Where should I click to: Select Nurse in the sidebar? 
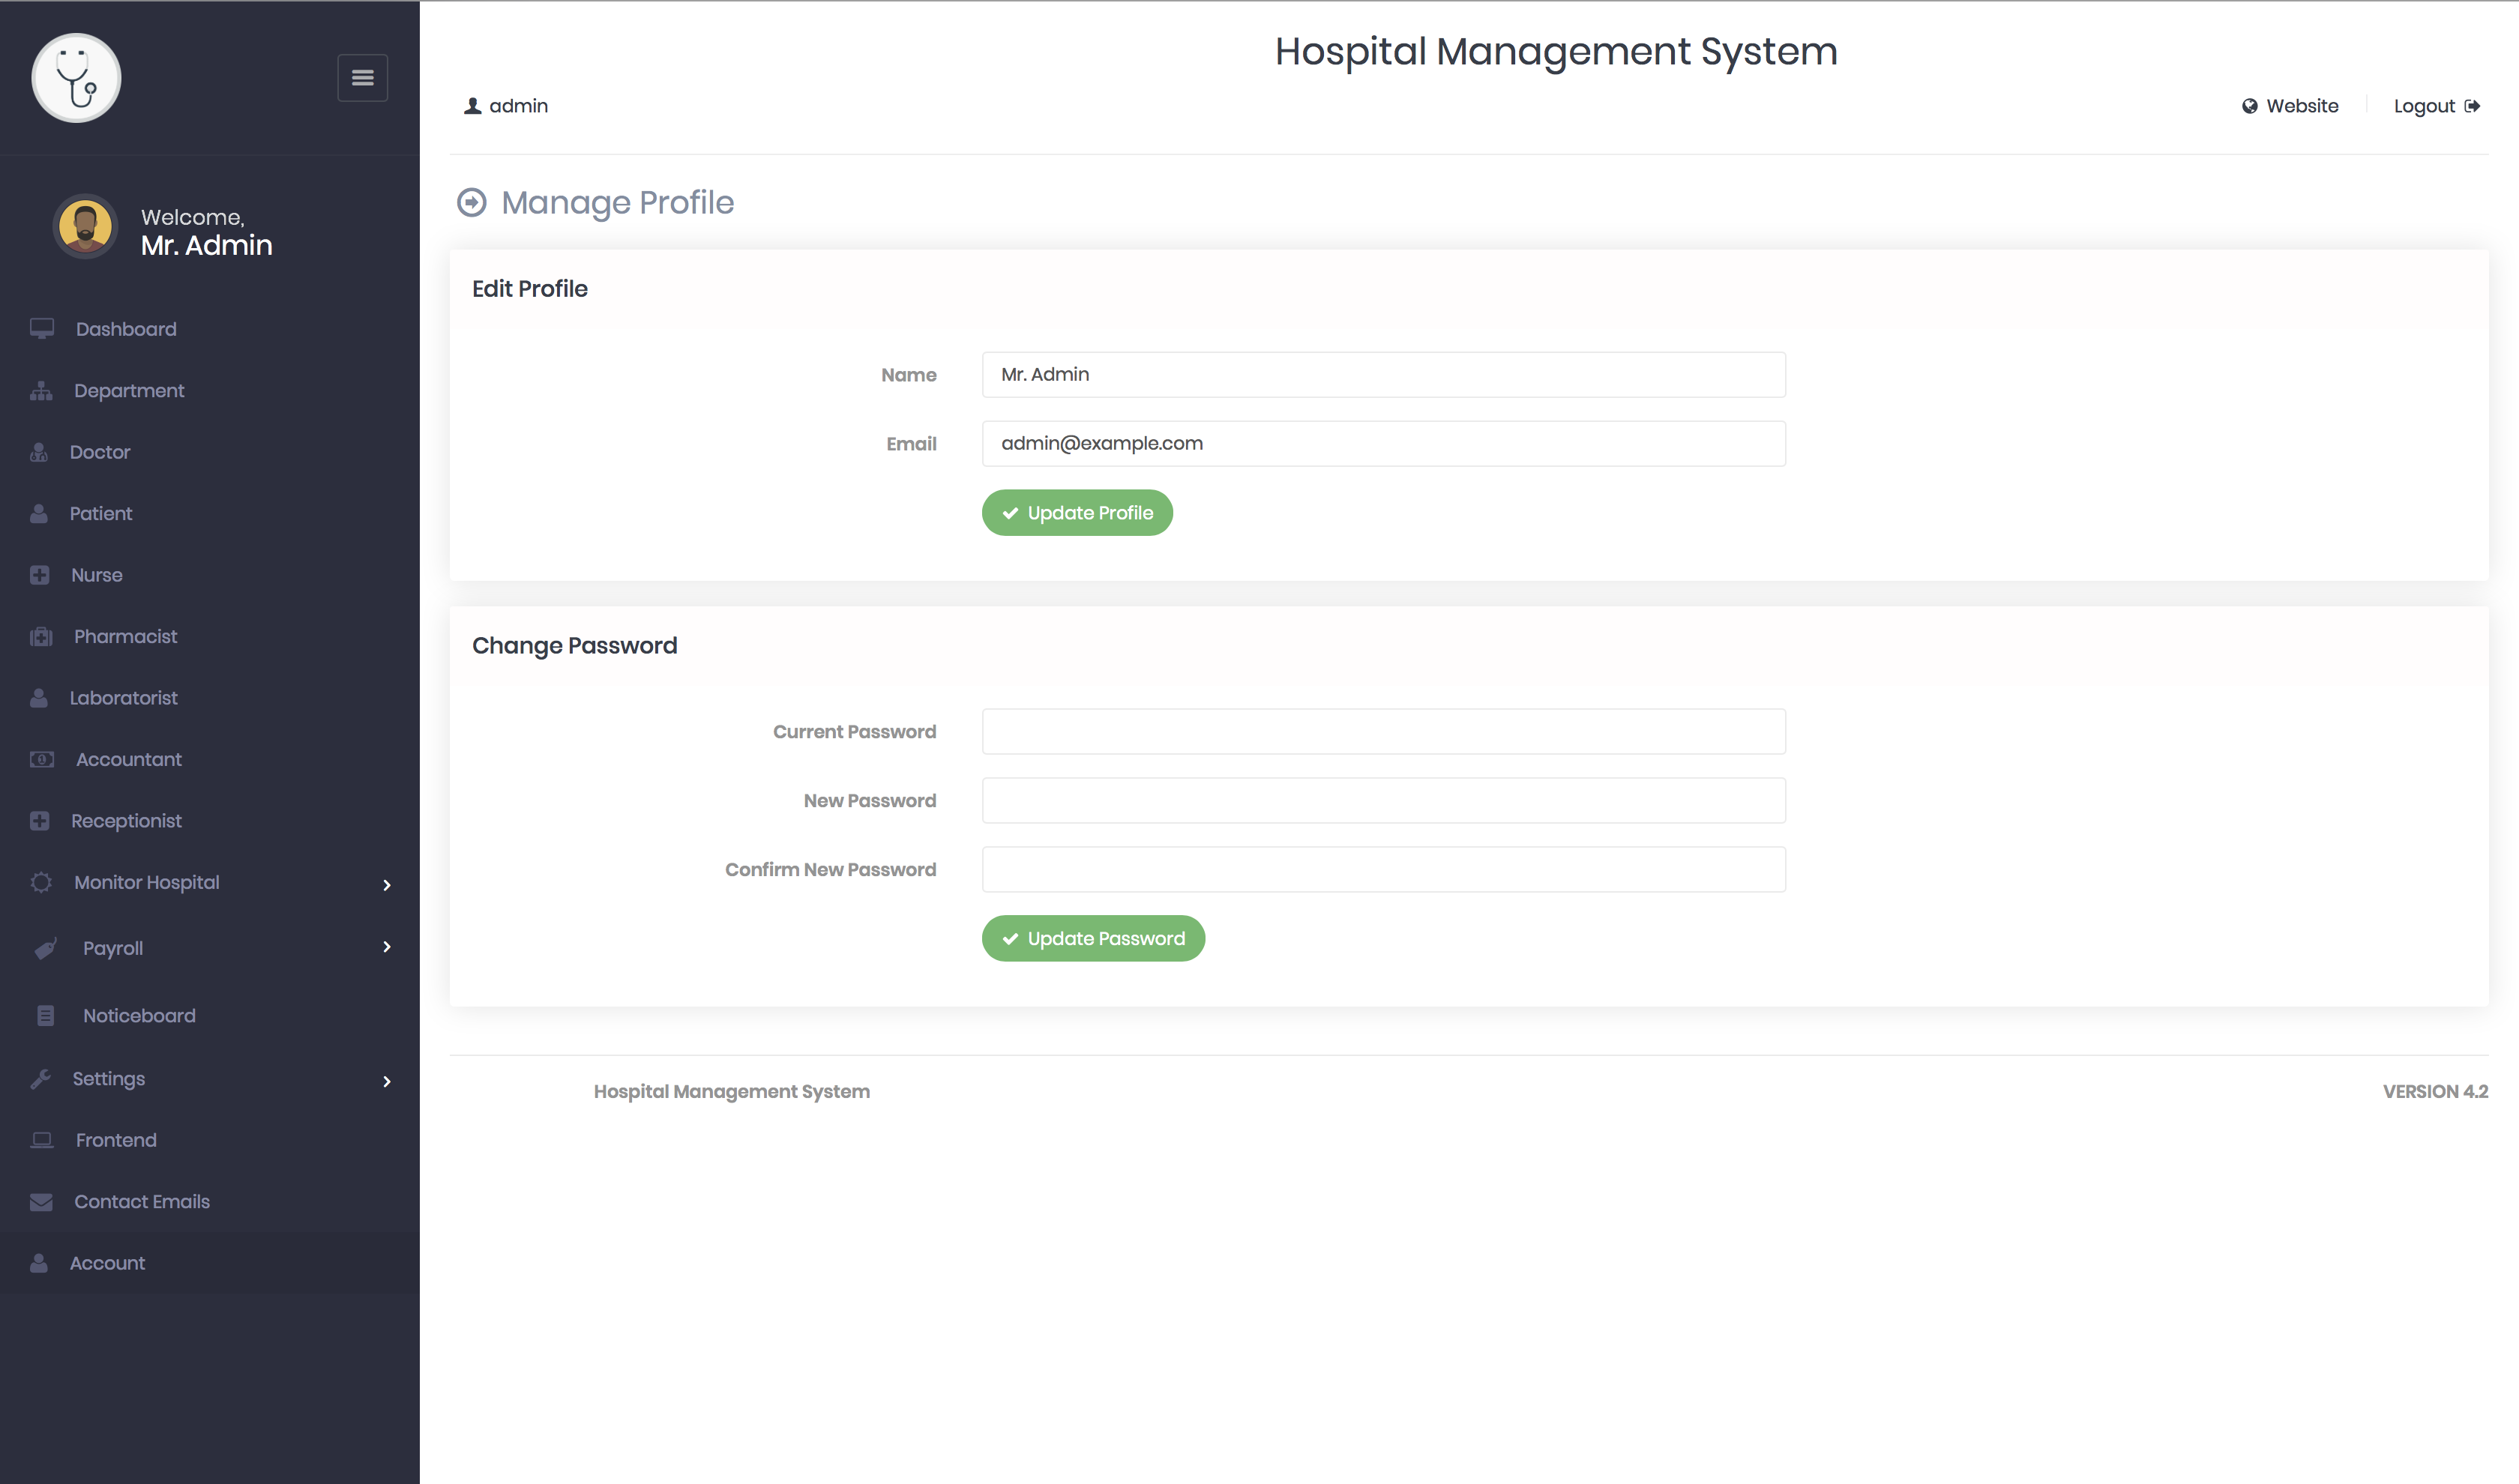(97, 575)
